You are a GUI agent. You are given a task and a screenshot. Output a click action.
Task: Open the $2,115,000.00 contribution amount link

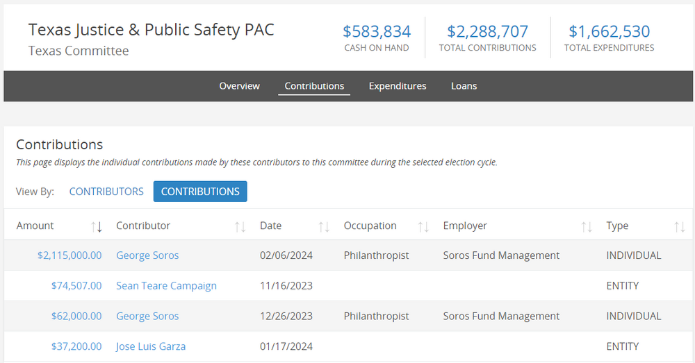69,255
